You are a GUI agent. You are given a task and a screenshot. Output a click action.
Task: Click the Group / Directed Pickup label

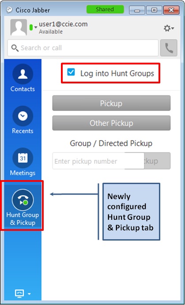click(111, 143)
